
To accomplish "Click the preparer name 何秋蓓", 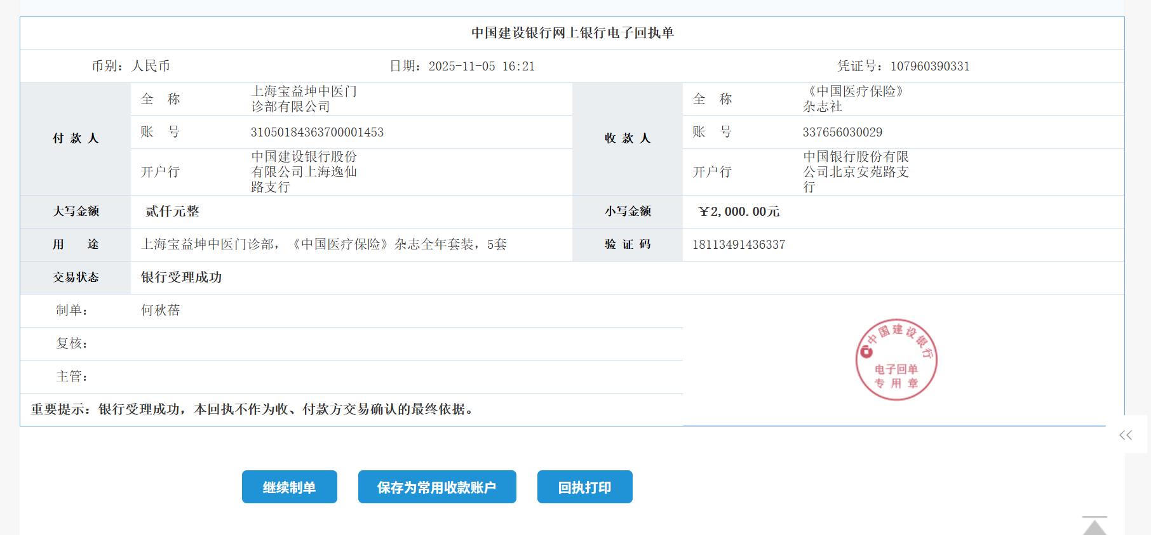I will 160,310.
